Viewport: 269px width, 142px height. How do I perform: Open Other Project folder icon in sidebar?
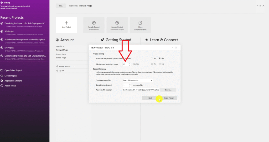tap(2, 70)
